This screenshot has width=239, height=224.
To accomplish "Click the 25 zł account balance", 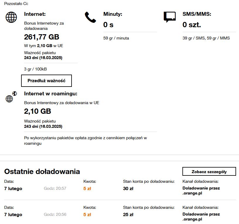I will (128, 215).
